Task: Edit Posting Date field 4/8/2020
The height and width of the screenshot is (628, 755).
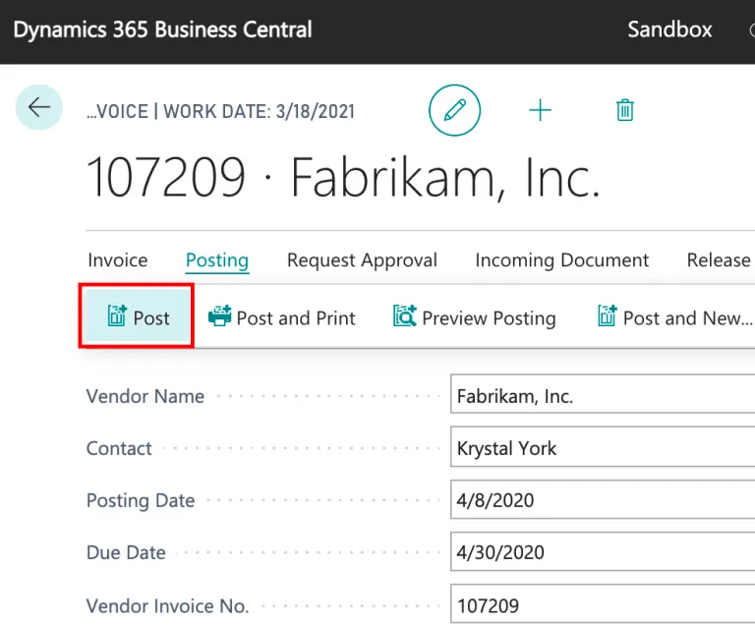Action: coord(603,499)
